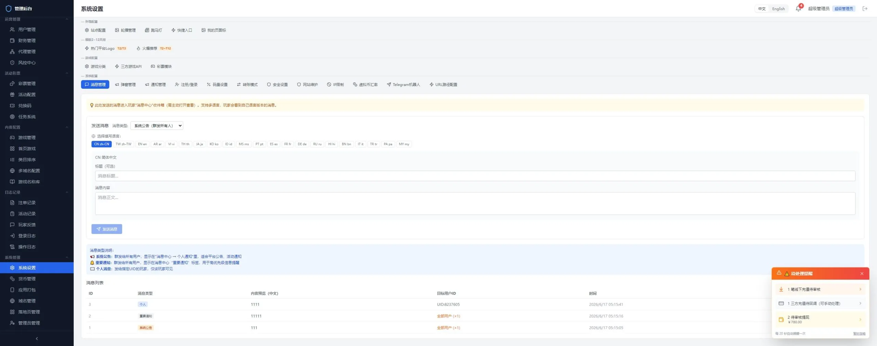Click the 消息标题 input field
Screen dimensions: 877x346
click(475, 176)
